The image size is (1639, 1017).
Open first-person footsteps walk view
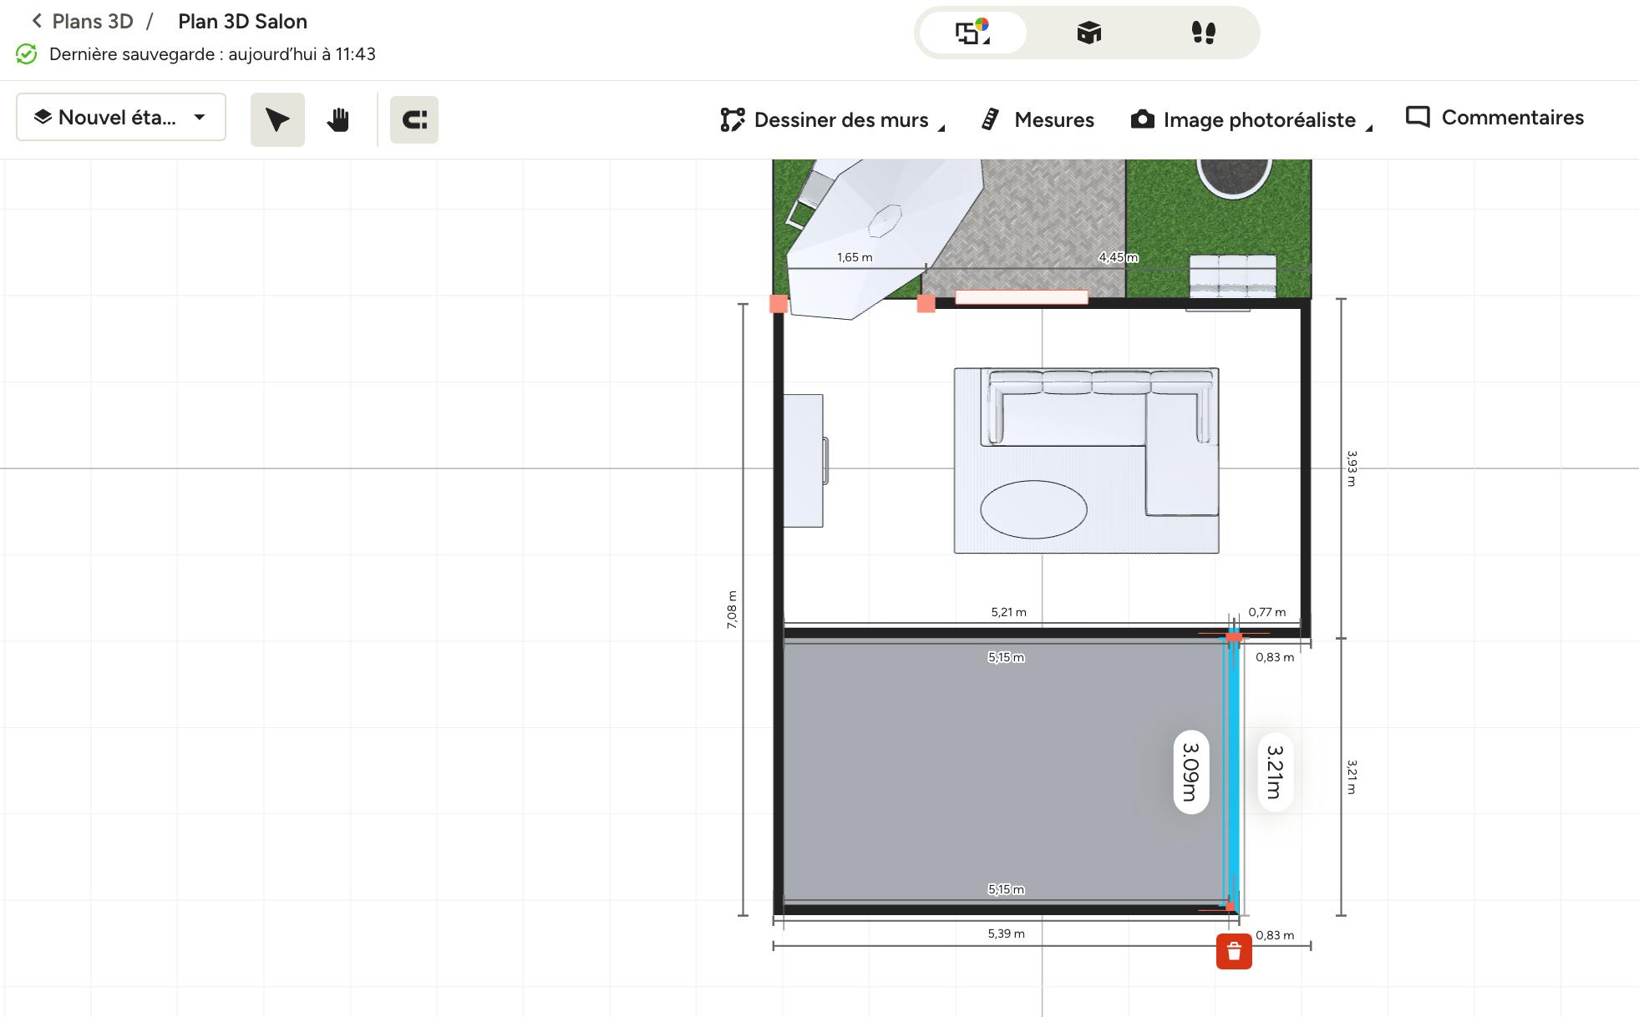point(1203,33)
